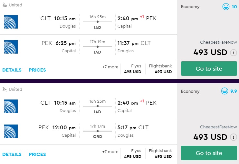This screenshot has width=239, height=164.
Task: Click United logo on second result's return flight
Action: point(11,131)
